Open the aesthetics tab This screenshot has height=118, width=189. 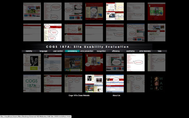[130, 51]
